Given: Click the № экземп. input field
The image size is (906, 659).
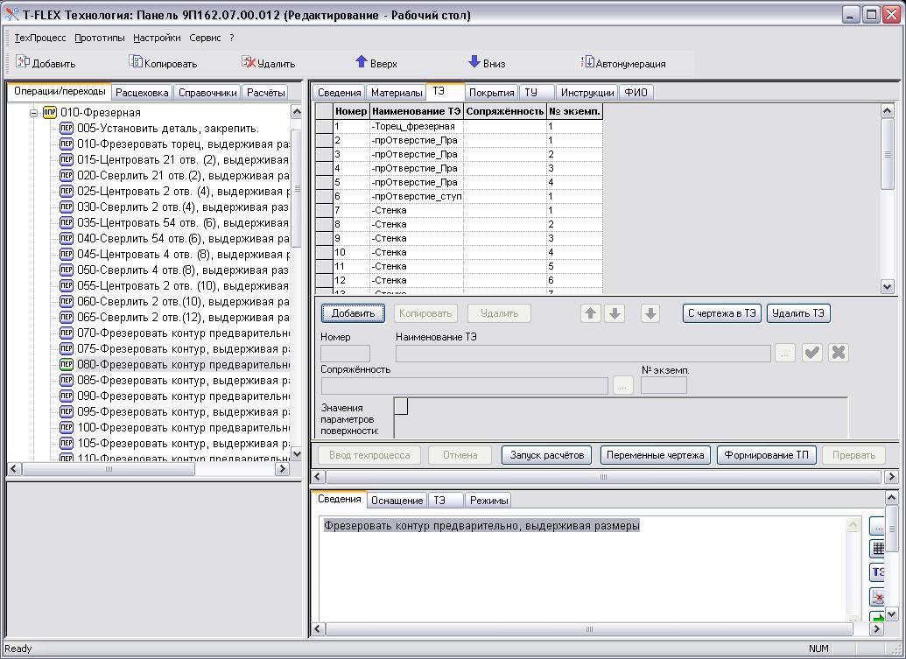Looking at the screenshot, I should tap(664, 385).
